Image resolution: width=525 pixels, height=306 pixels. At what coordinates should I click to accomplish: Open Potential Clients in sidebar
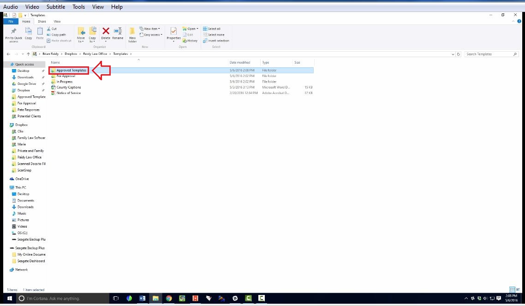click(29, 117)
